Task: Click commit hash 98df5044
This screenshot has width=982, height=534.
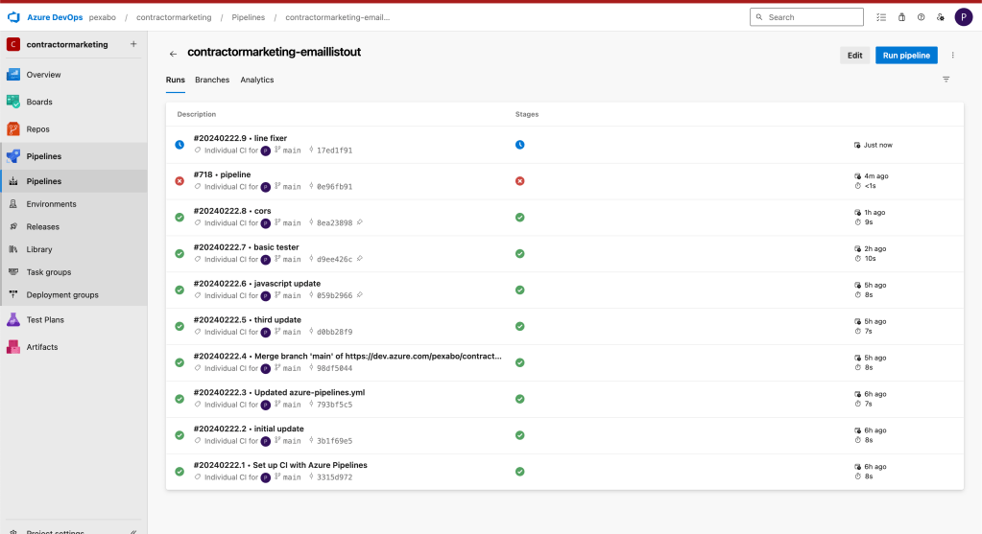Action: (334, 368)
